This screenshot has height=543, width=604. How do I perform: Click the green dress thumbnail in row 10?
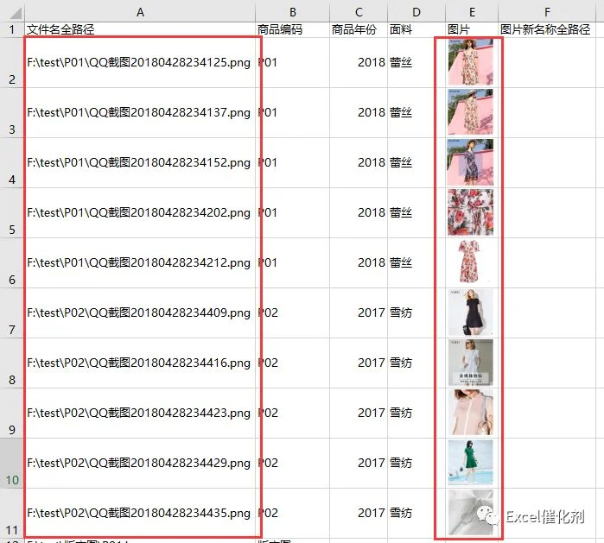pyautogui.click(x=470, y=463)
